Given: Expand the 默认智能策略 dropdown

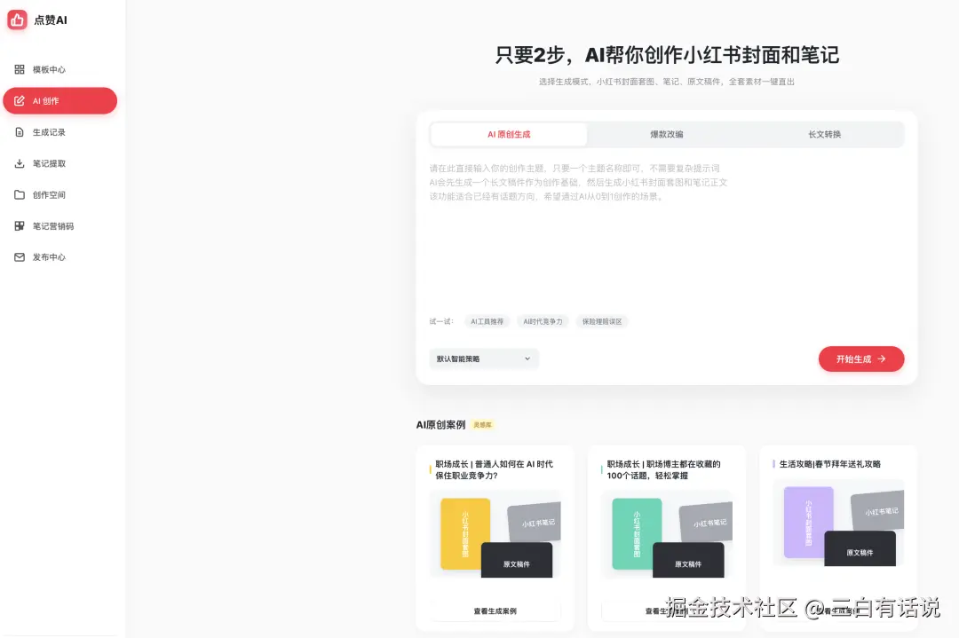Looking at the screenshot, I should coord(527,358).
